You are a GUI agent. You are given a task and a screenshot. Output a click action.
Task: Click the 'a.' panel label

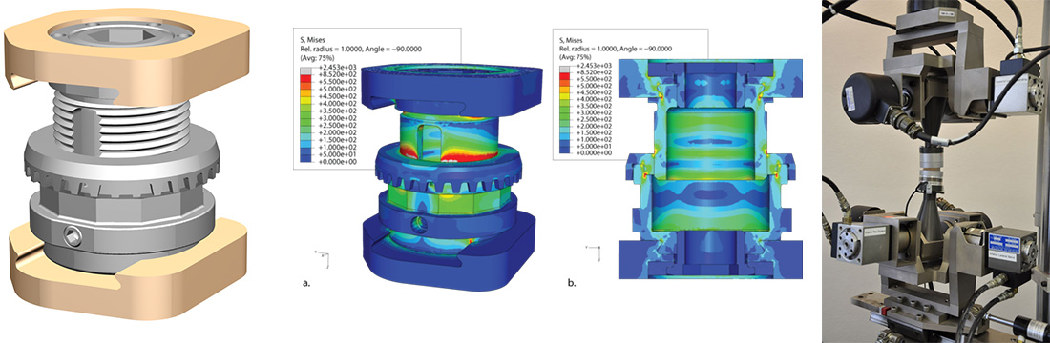[x=306, y=283]
